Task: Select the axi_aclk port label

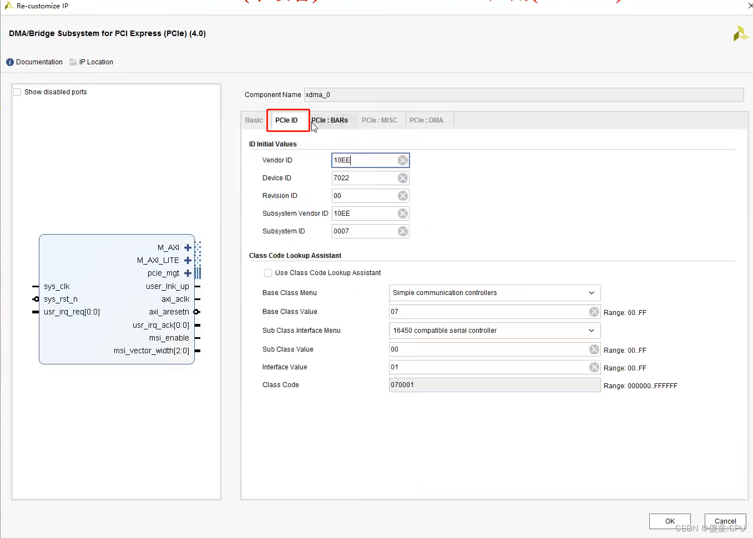Action: tap(175, 300)
